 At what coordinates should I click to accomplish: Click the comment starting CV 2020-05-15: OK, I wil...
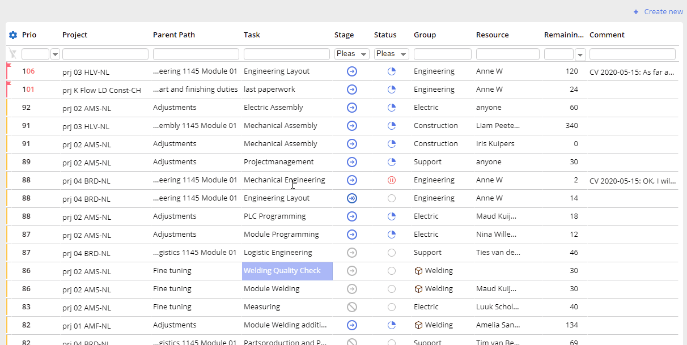633,181
